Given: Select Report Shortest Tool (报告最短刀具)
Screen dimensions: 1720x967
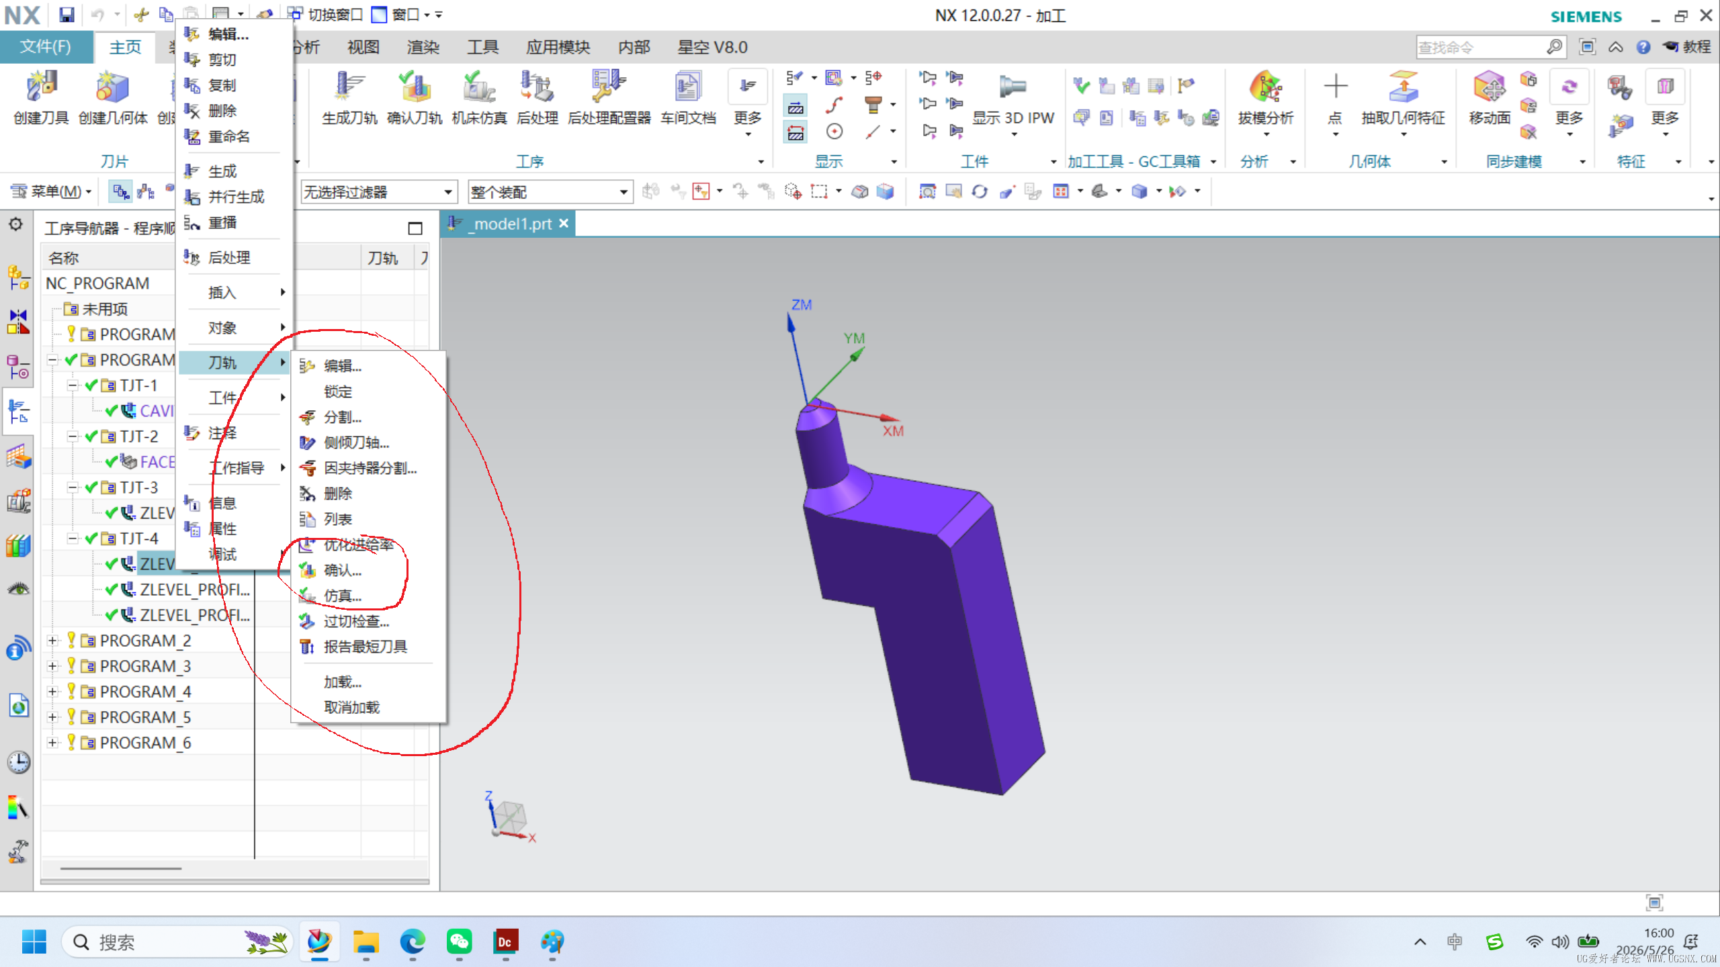Looking at the screenshot, I should point(369,647).
